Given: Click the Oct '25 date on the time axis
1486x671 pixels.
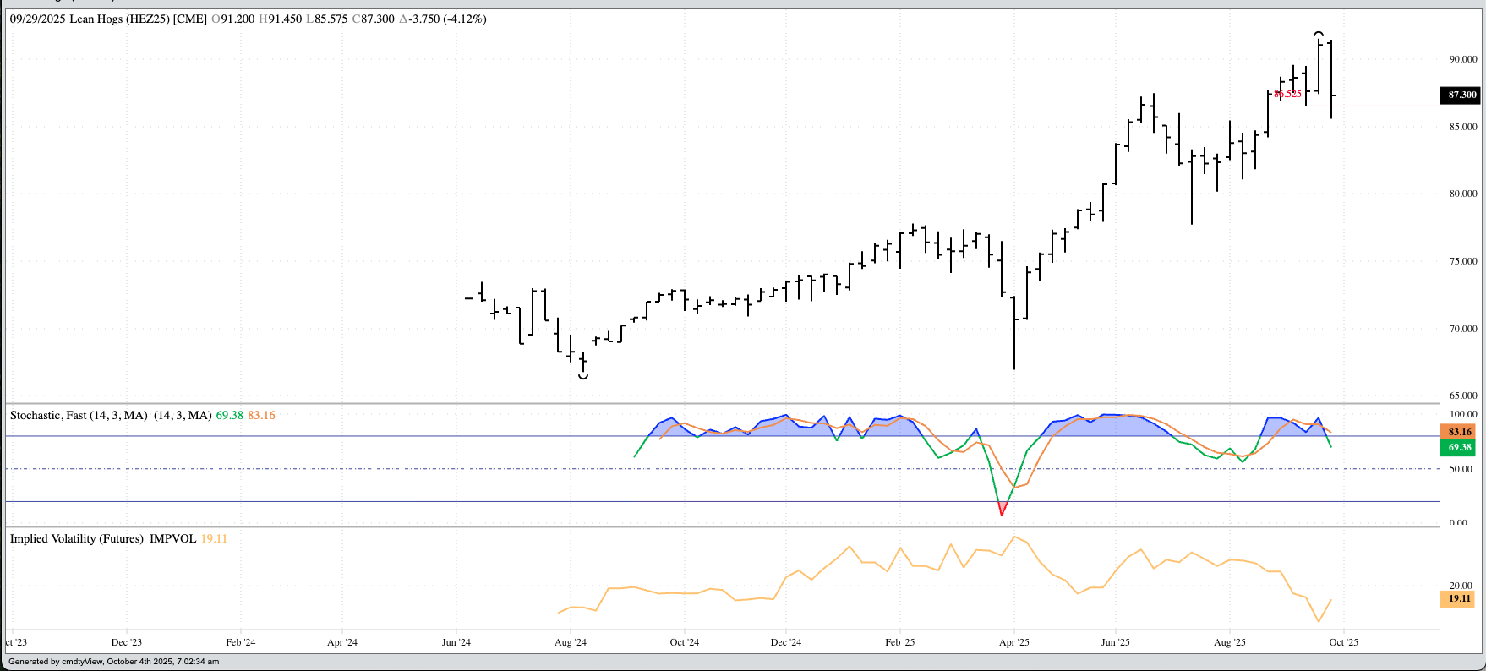Looking at the screenshot, I should coord(1343,642).
